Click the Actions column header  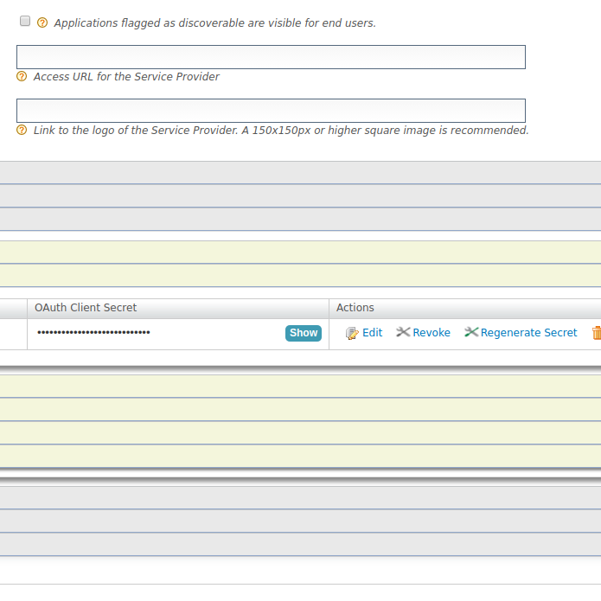pyautogui.click(x=465, y=308)
